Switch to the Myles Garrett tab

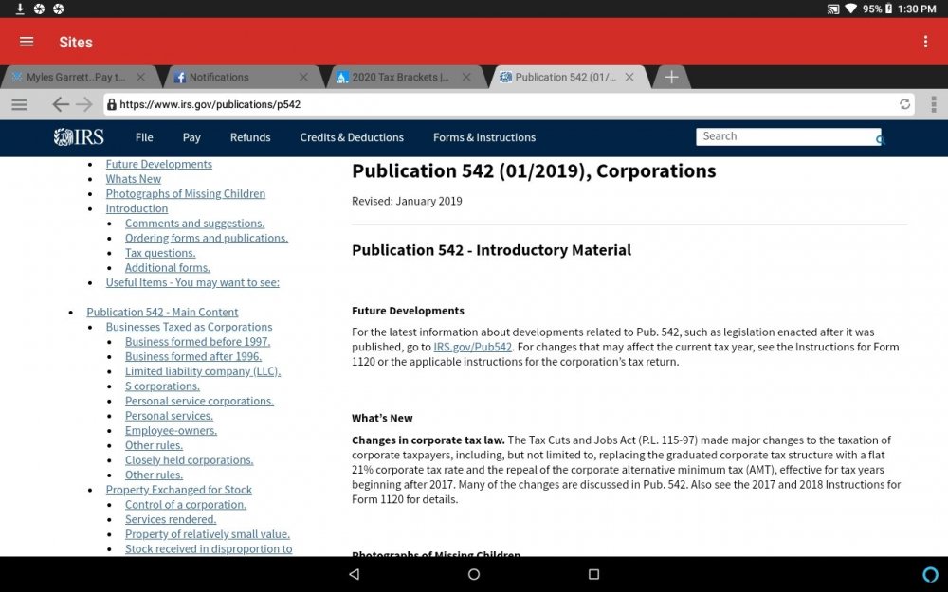point(76,78)
